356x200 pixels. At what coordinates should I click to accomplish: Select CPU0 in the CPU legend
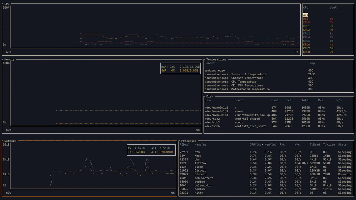coord(318,22)
